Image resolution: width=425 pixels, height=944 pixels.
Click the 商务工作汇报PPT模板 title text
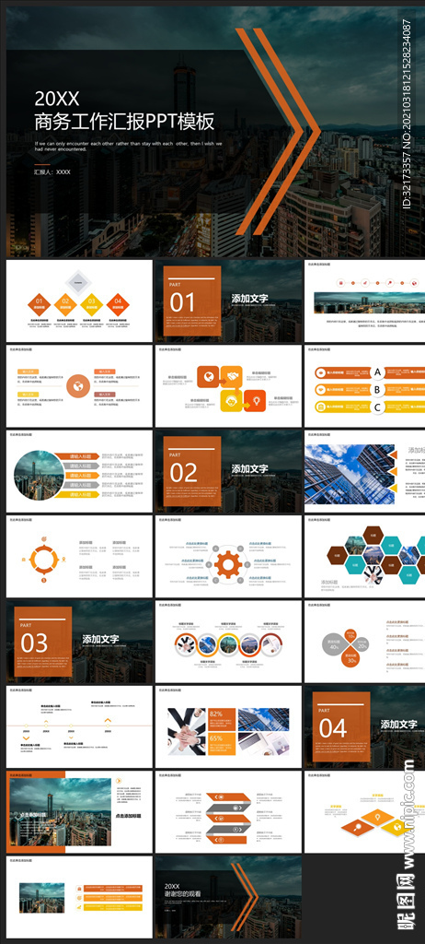coord(124,122)
